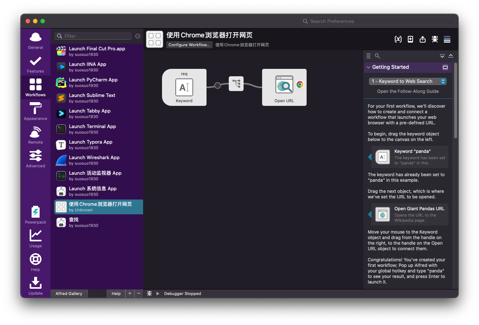The height and width of the screenshot is (325, 479).
Task: Click the Help button below workflow list
Action: click(x=116, y=294)
